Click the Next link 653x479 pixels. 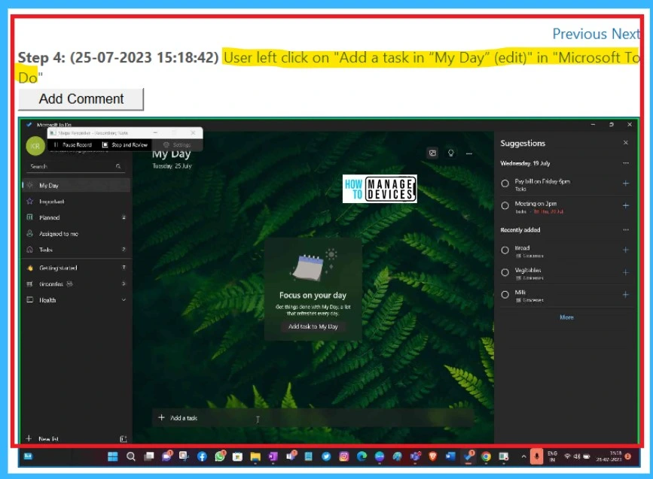pyautogui.click(x=626, y=34)
